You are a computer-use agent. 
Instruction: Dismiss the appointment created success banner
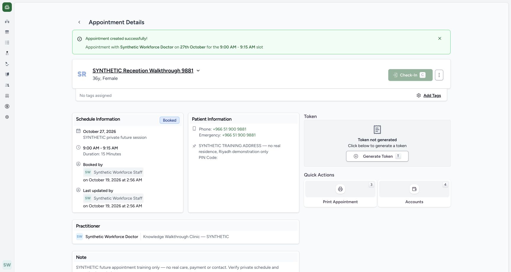[440, 38]
